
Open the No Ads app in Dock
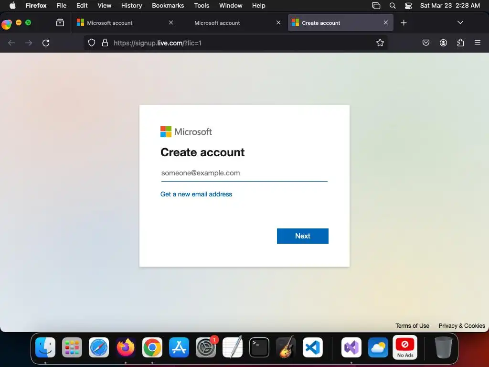point(405,347)
